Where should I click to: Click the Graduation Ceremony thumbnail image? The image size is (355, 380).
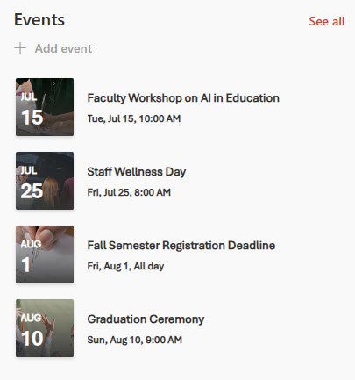pyautogui.click(x=45, y=328)
